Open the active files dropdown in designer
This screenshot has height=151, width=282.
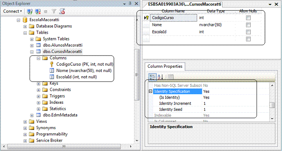pos(269,4)
